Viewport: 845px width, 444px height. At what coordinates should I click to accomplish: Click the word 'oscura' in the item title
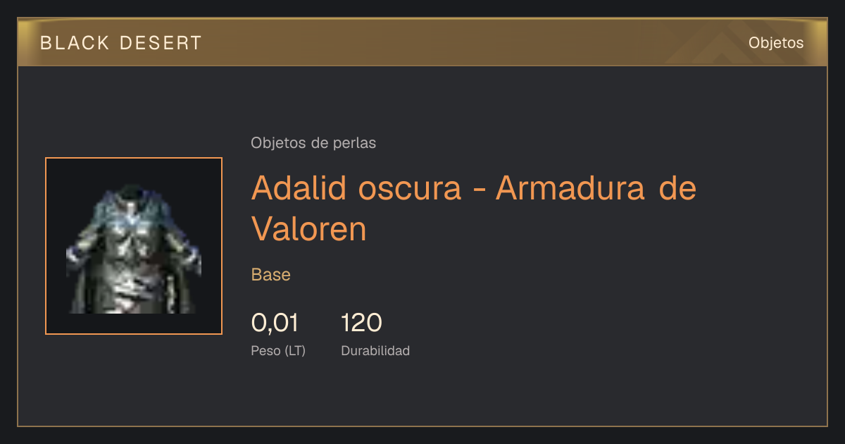pos(411,189)
